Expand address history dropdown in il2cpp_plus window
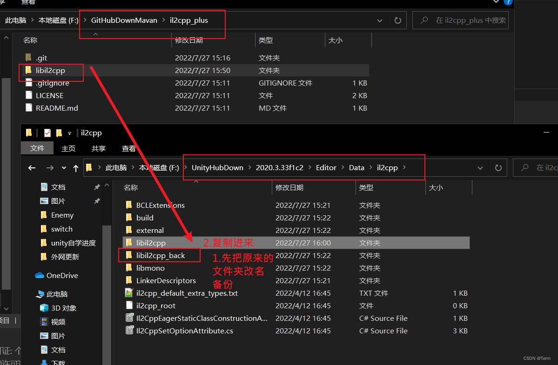This screenshot has width=558, height=365. coord(380,20)
